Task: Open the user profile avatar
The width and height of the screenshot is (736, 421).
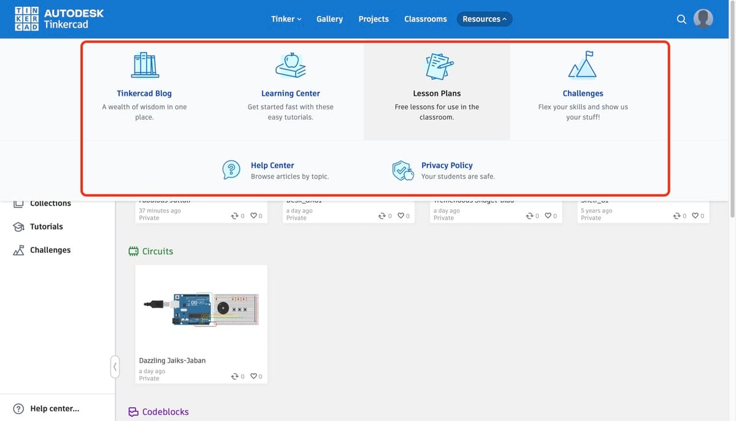Action: 703,19
